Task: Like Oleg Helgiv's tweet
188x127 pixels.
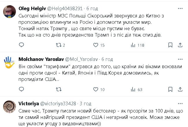Action: pos(96,45)
